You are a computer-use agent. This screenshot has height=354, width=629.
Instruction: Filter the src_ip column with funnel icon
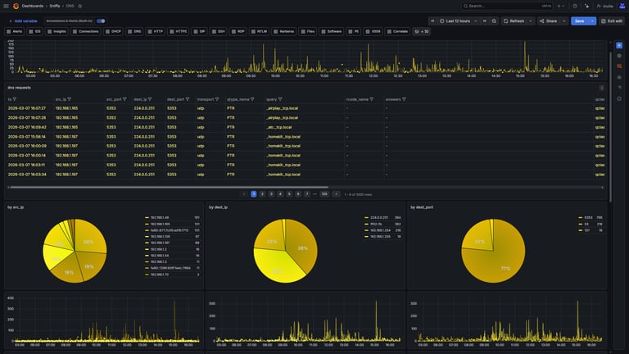click(x=70, y=99)
